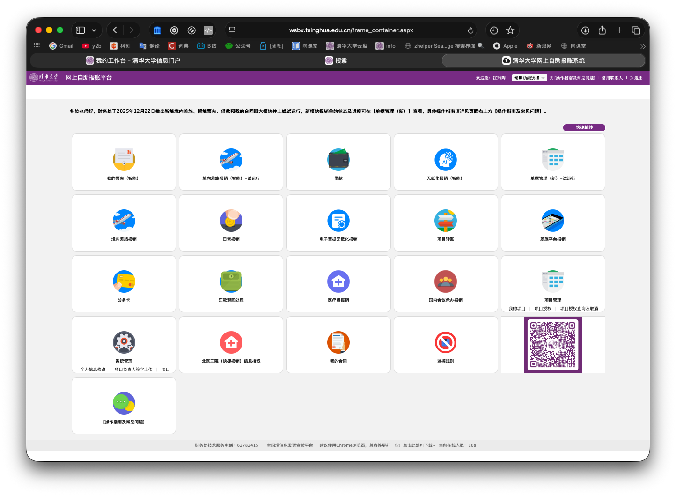Open 差旅平台报销 icon
The height and width of the screenshot is (496, 676).
(553, 221)
